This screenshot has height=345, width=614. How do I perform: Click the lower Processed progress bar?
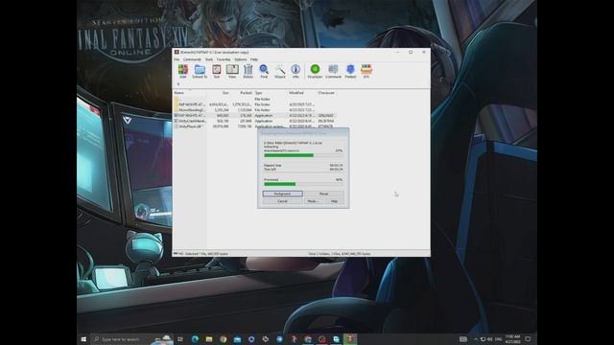point(303,184)
